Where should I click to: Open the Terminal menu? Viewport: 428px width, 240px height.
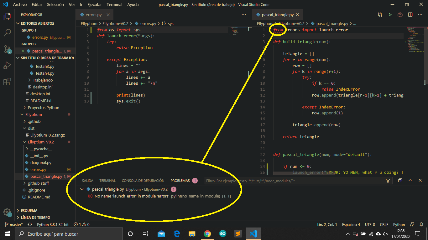(x=114, y=4)
